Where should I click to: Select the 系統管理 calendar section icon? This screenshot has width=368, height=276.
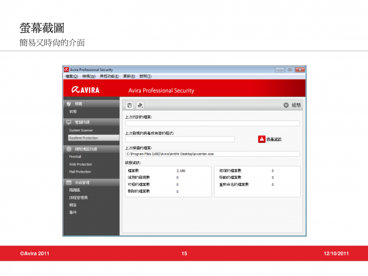pos(69,182)
